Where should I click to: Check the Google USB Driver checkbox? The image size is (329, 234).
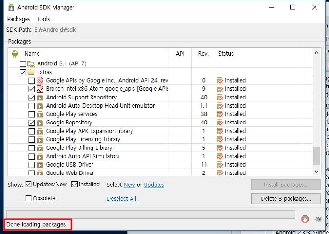pyautogui.click(x=31, y=165)
